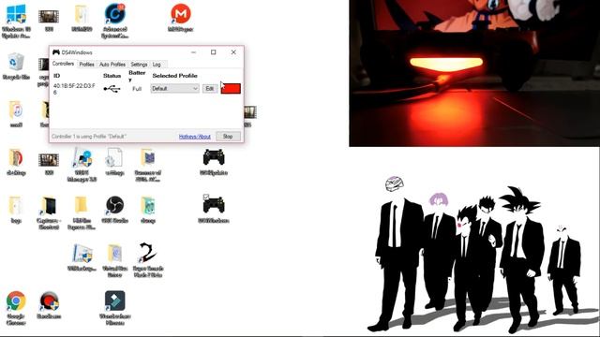Select folder with purple anime cover picture
The height and width of the screenshot is (337, 600).
pos(148,165)
